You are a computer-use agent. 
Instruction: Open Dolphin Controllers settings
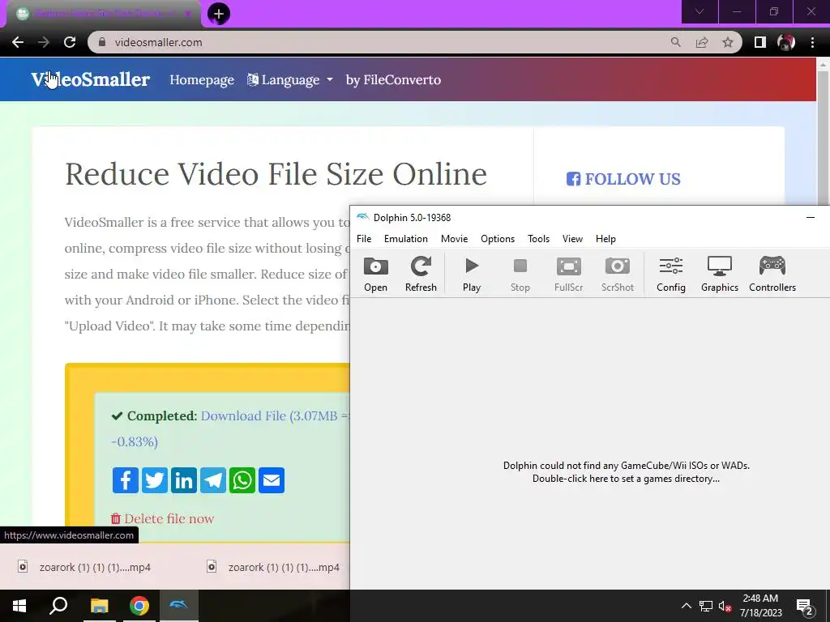772,274
